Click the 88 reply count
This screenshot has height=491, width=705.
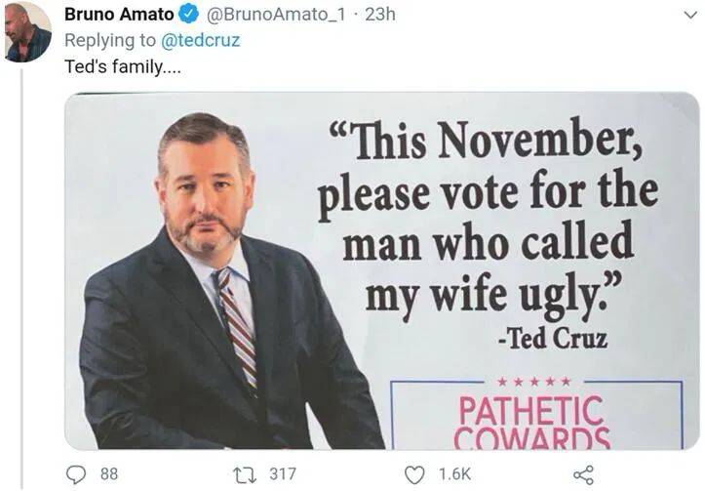pyautogui.click(x=109, y=474)
